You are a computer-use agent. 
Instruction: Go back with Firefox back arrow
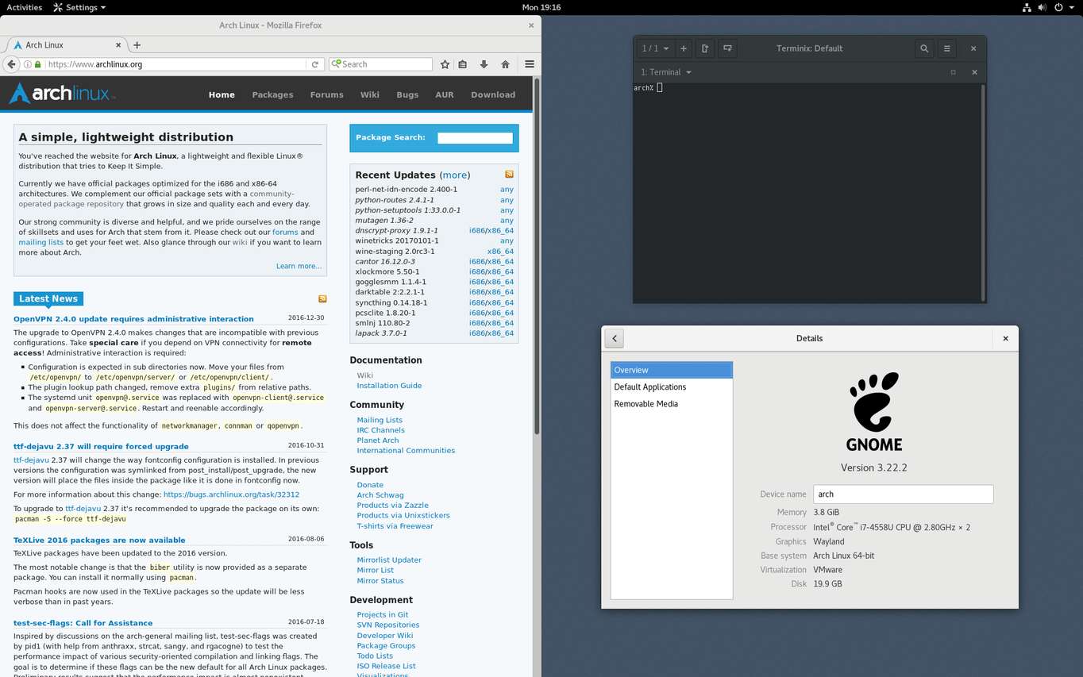[x=11, y=64]
